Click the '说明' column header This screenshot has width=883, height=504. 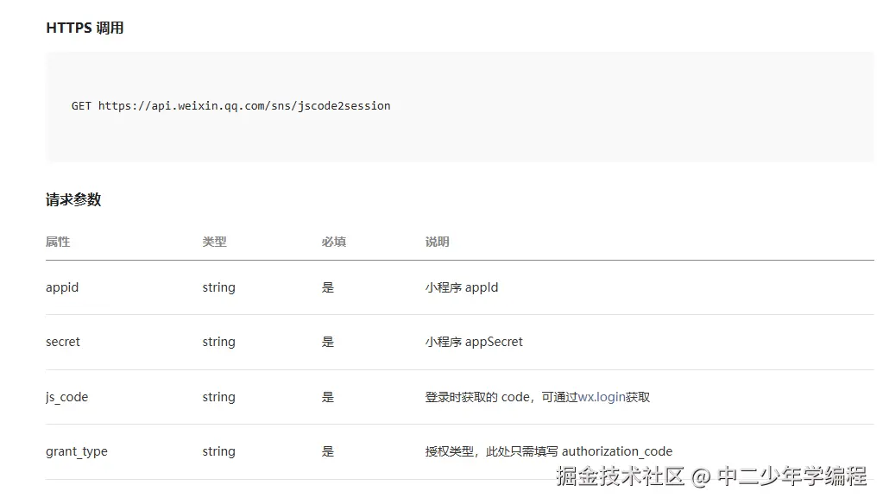point(437,243)
